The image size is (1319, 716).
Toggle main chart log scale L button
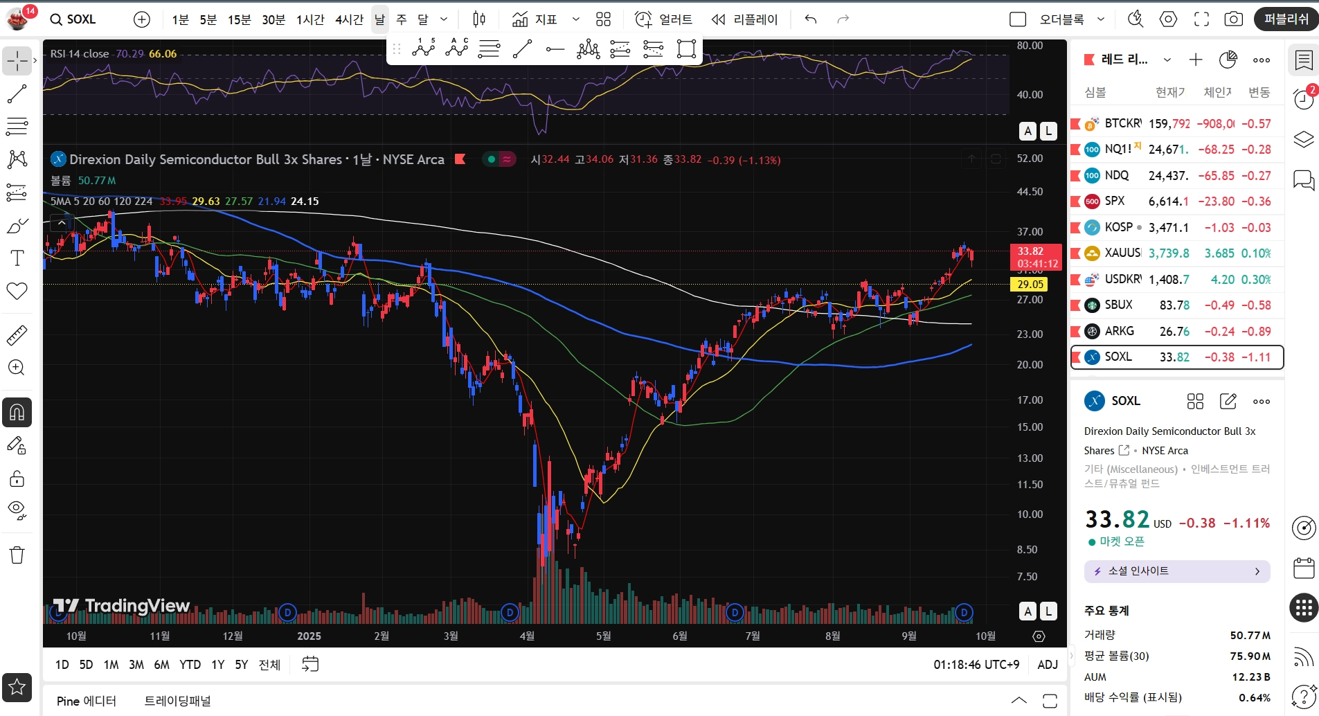point(1048,611)
